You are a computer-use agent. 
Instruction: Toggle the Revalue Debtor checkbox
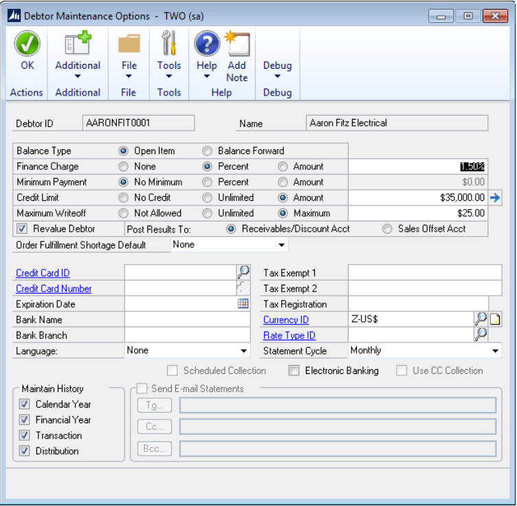tap(23, 229)
